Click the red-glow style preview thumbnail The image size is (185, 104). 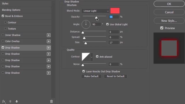[169, 48]
